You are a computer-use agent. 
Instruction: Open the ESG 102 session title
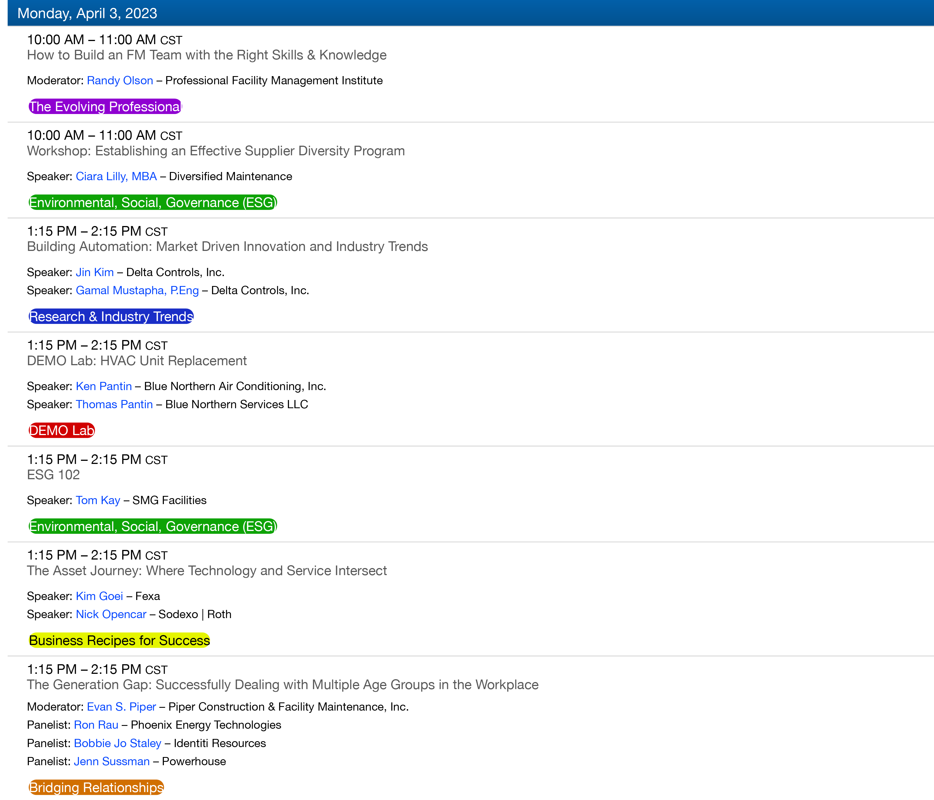[53, 475]
